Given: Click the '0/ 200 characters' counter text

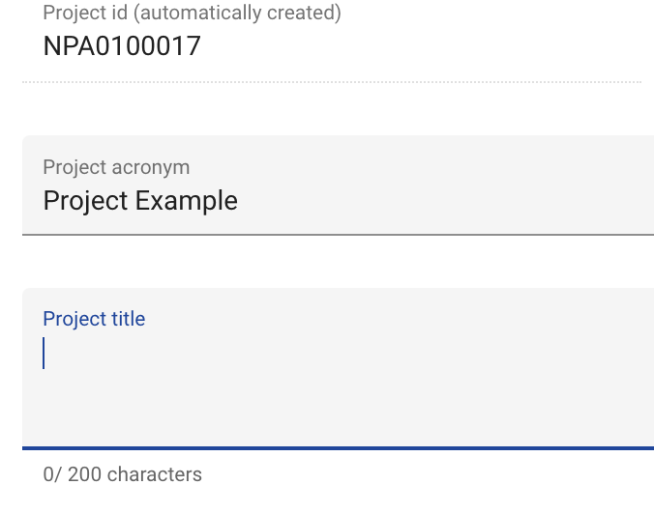Looking at the screenshot, I should [x=123, y=474].
